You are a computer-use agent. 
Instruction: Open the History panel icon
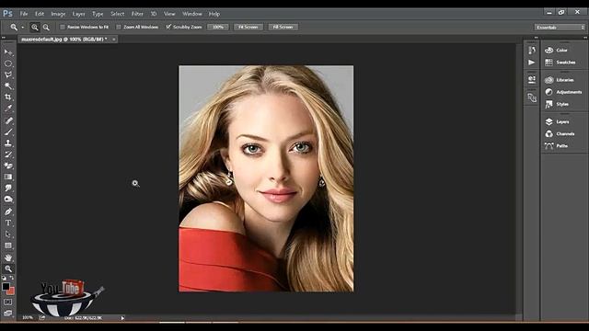click(532, 51)
